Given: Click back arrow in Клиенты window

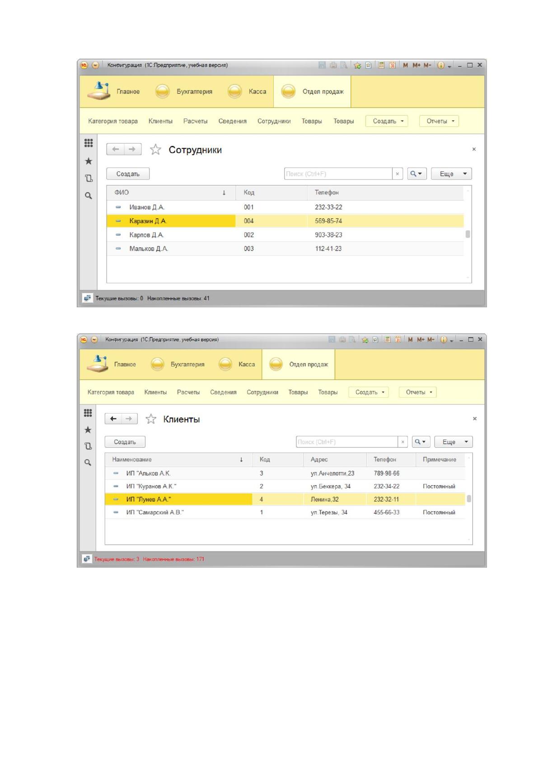Looking at the screenshot, I should 113,419.
